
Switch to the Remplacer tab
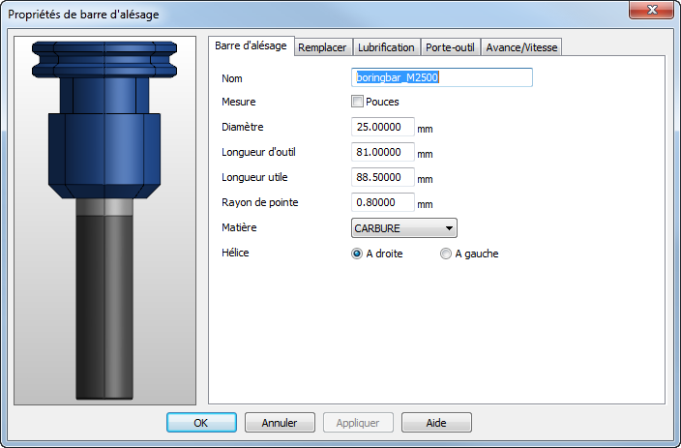(322, 47)
